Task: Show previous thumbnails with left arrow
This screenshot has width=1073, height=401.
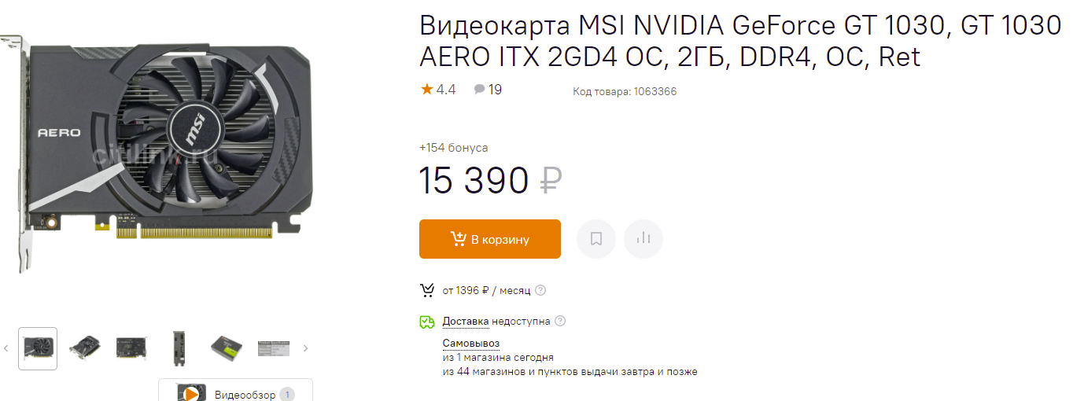Action: pyautogui.click(x=6, y=348)
